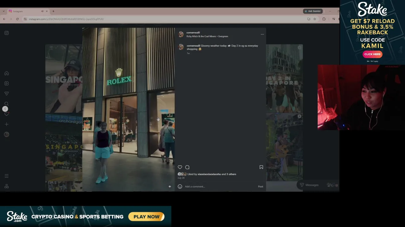Go to the previous post with left arrow
Screen dimensions: 405x227
[5, 109]
